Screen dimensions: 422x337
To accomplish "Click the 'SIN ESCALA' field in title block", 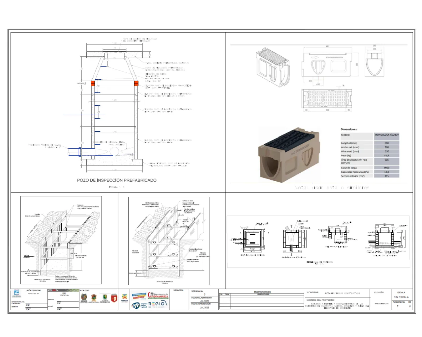I will 401,297.
